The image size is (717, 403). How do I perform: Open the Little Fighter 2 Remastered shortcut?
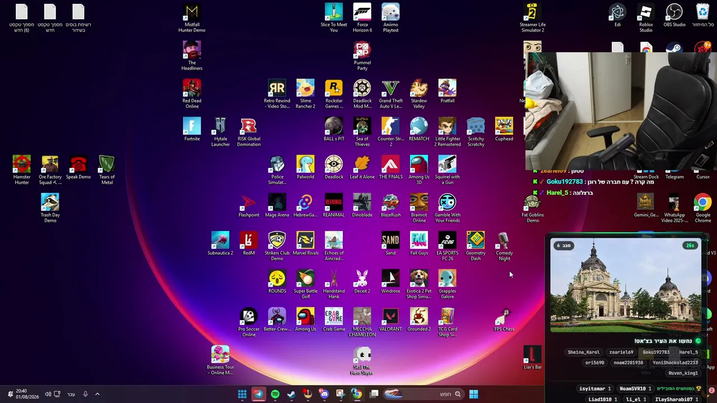click(448, 133)
